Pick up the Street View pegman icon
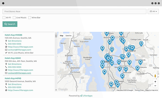The width and height of the screenshot is (162, 98). [155, 76]
